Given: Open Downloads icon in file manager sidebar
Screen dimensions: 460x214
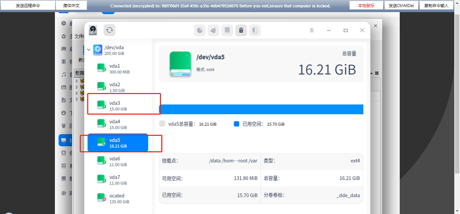Looking at the screenshot, I should [64, 113].
